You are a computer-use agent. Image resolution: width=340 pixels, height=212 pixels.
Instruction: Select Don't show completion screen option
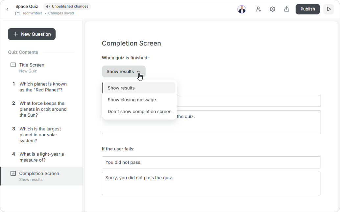[139, 111]
